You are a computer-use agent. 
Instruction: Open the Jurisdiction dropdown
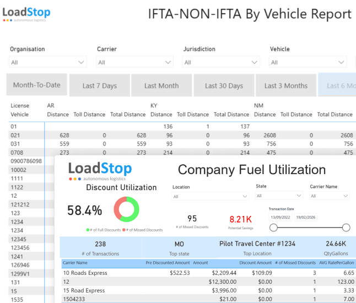pos(221,62)
